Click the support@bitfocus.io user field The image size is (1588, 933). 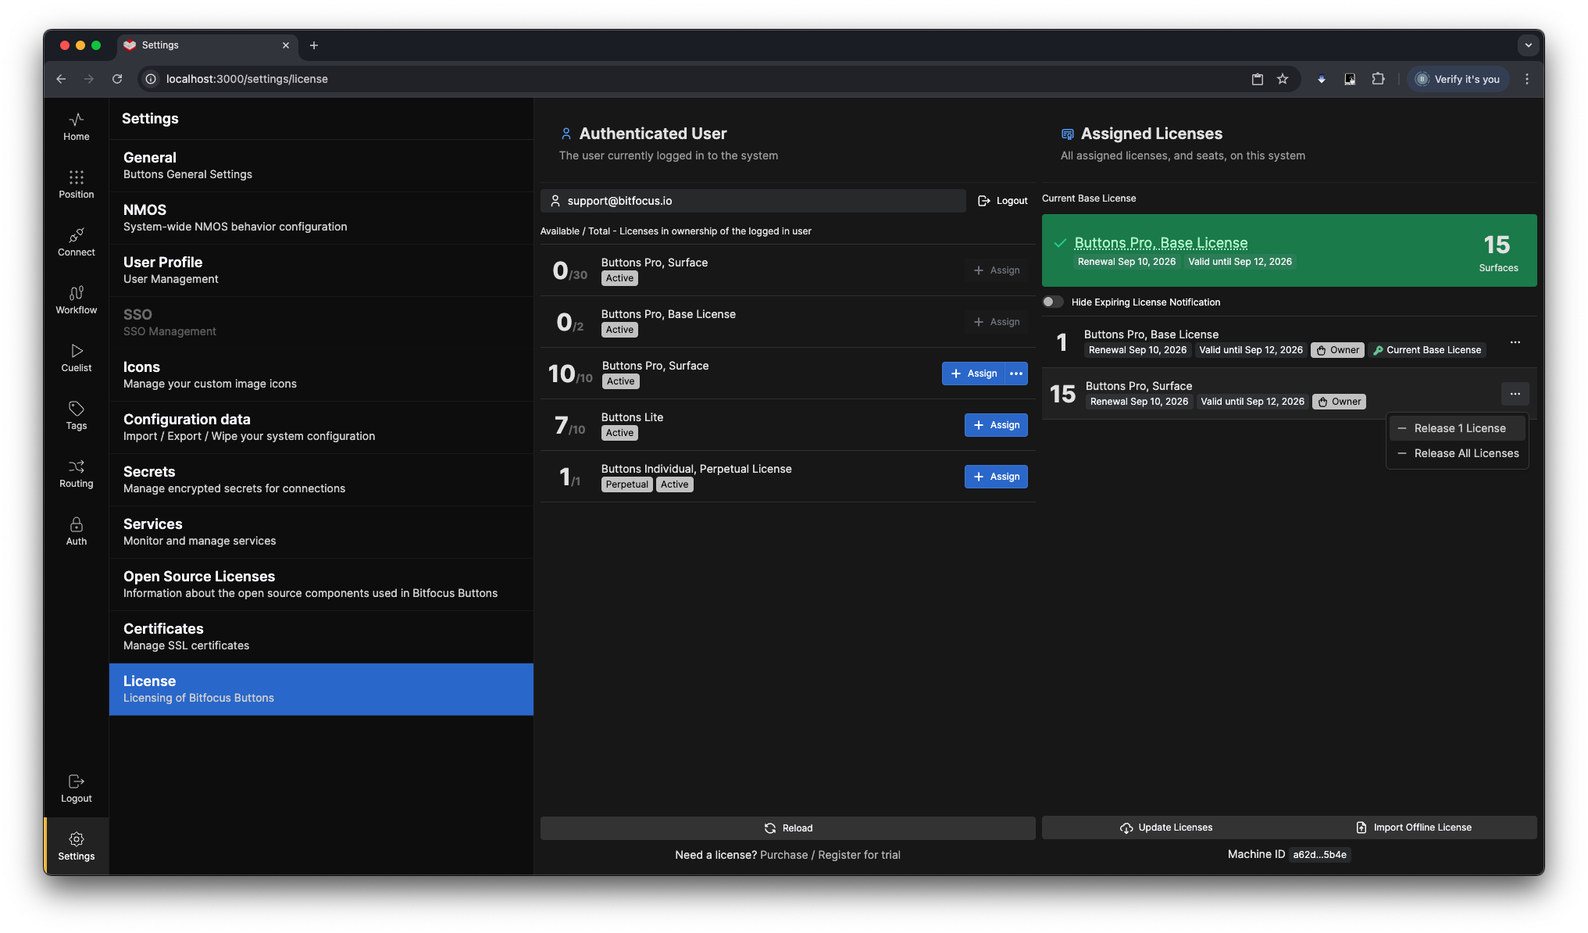point(753,201)
